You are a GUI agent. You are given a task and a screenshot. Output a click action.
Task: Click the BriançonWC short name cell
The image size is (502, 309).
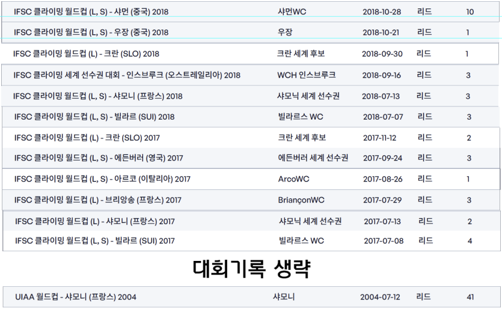coord(301,200)
